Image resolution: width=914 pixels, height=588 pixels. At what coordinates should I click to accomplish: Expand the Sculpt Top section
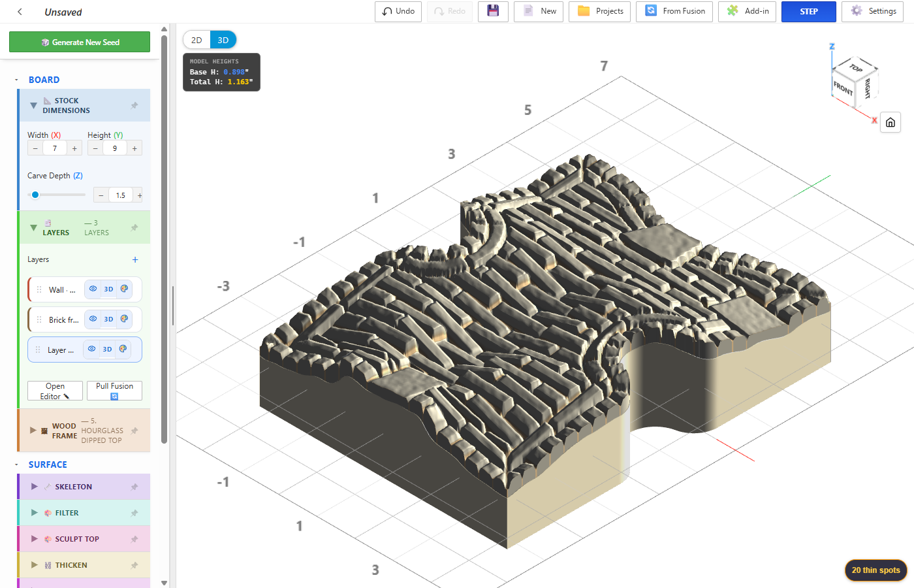point(35,539)
